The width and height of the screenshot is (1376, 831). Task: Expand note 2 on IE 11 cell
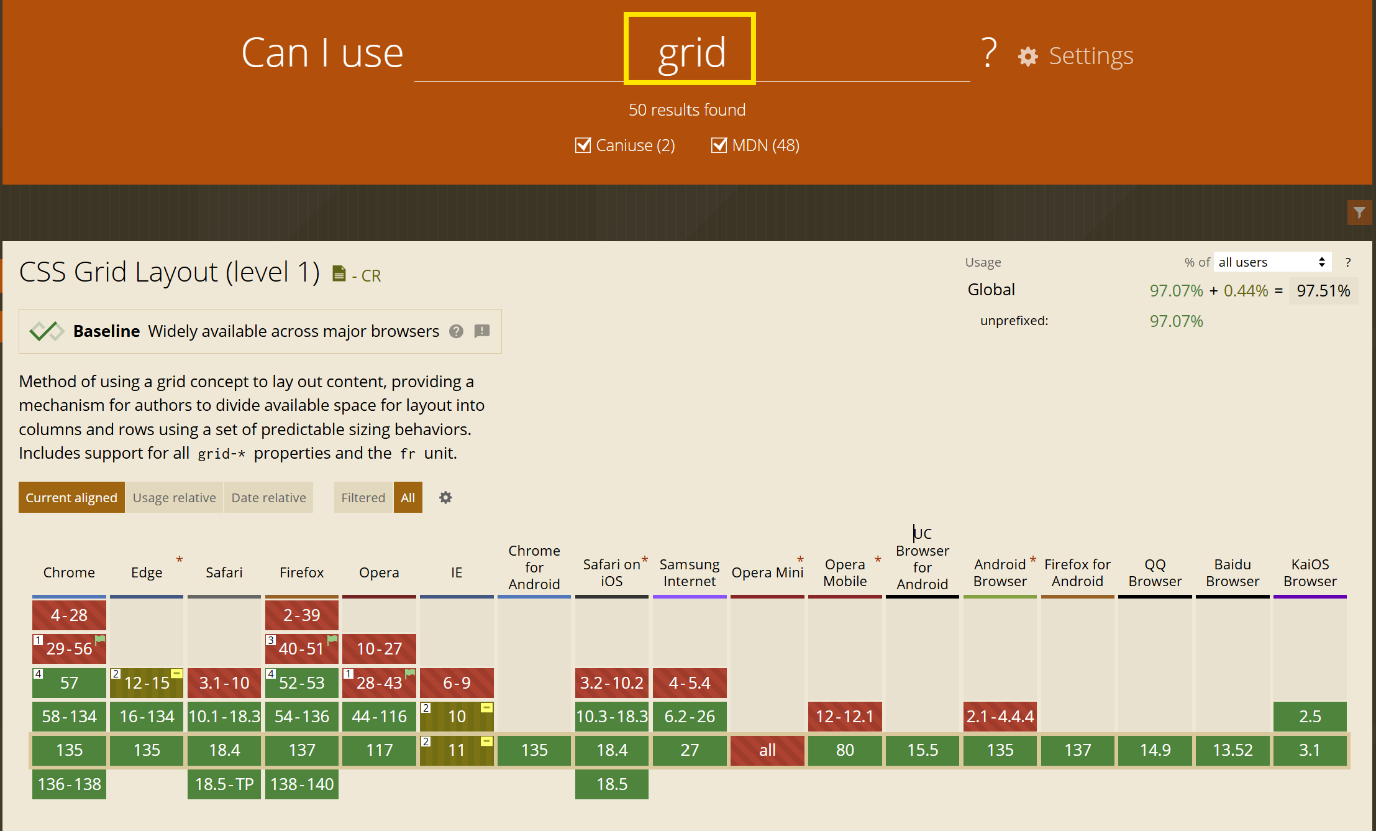pyautogui.click(x=426, y=741)
